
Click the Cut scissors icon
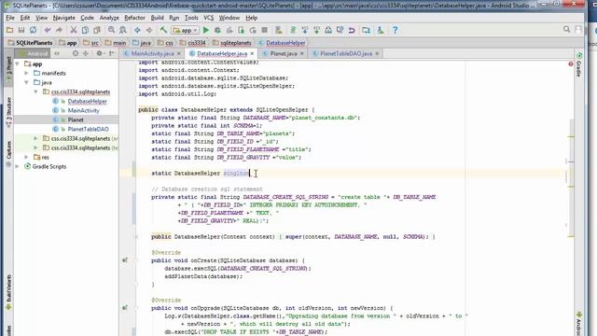(74, 30)
